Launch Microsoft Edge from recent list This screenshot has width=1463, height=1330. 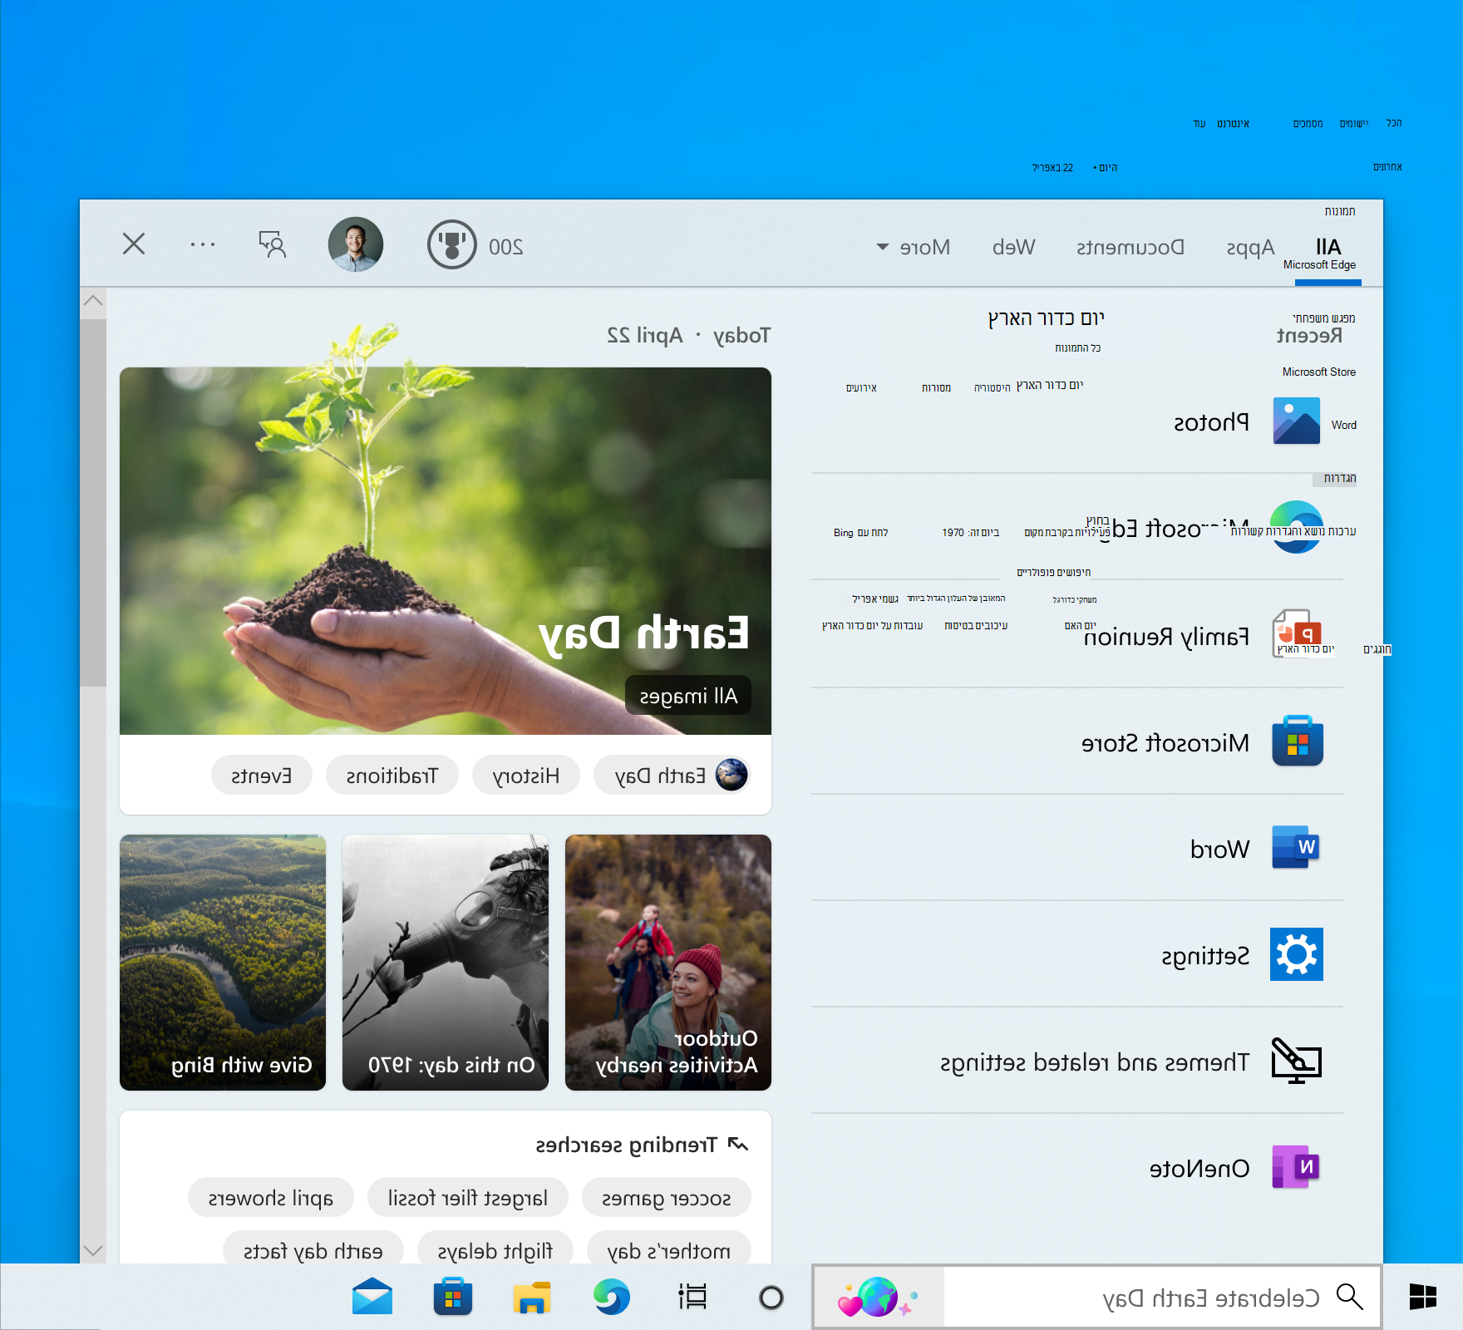[1296, 527]
